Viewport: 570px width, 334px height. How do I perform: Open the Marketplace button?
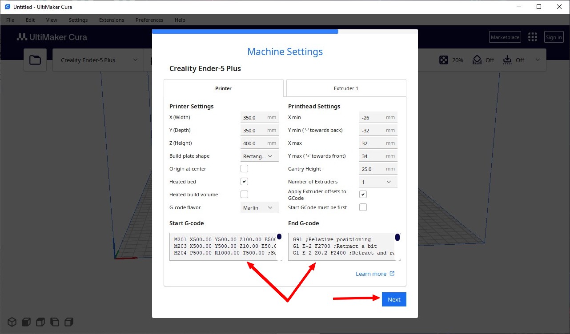(505, 37)
